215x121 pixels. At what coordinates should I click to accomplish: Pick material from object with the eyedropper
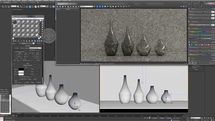tap(20, 43)
